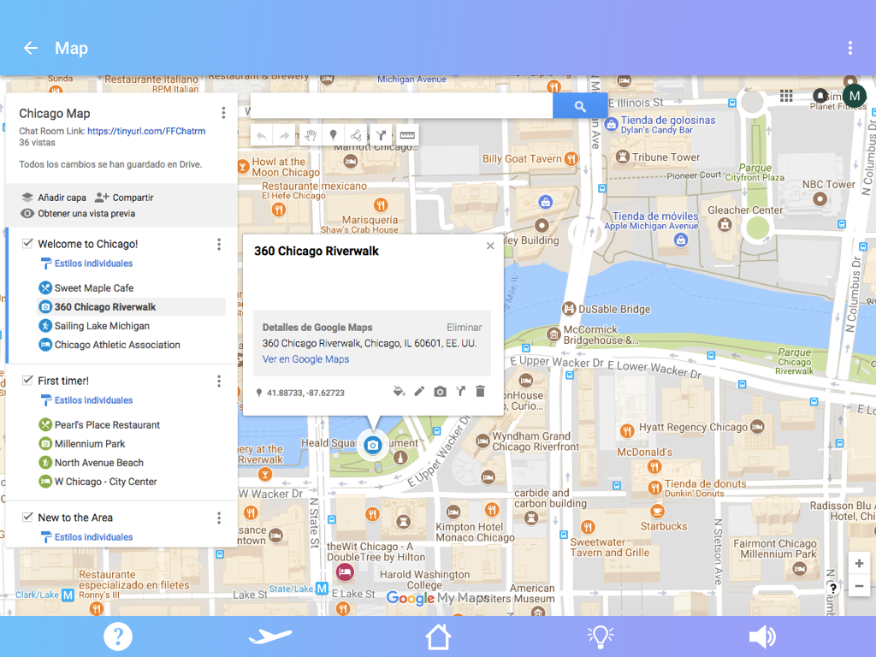Click Ver en Google Maps link

305,359
